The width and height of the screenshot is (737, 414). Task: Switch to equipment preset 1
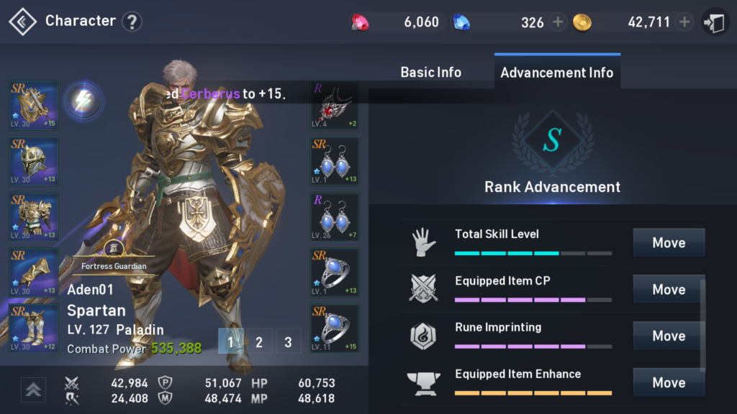tap(231, 341)
